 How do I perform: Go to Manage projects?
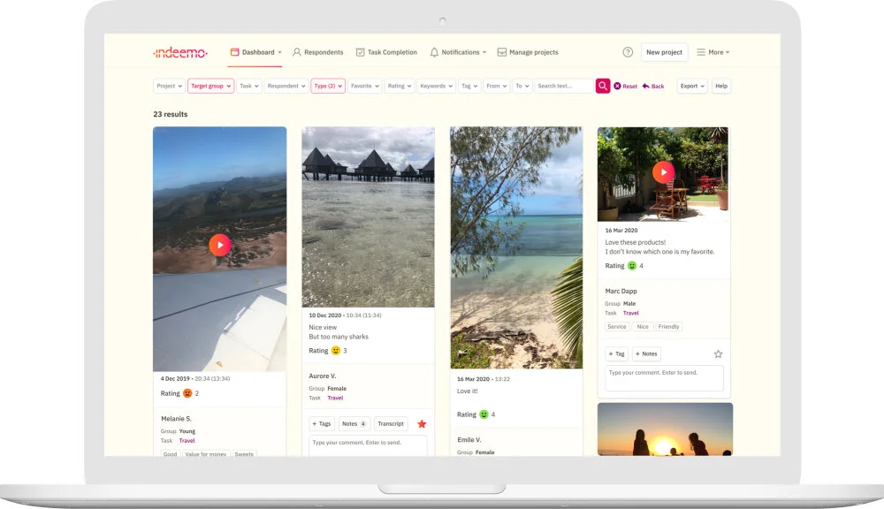pos(528,52)
